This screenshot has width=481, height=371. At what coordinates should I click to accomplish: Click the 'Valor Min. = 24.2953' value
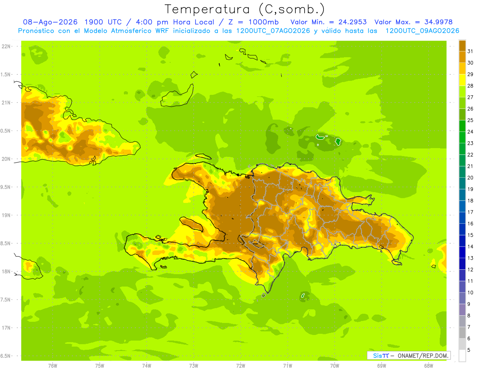[x=328, y=22]
